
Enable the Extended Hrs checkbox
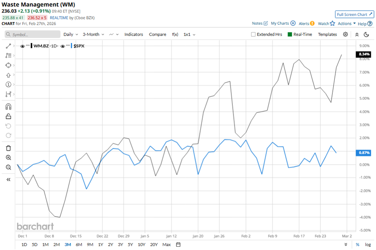coord(253,34)
